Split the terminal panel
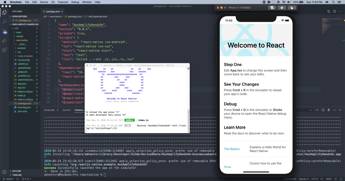Image resolution: width=345 pixels, height=181 pixels. coord(323,110)
